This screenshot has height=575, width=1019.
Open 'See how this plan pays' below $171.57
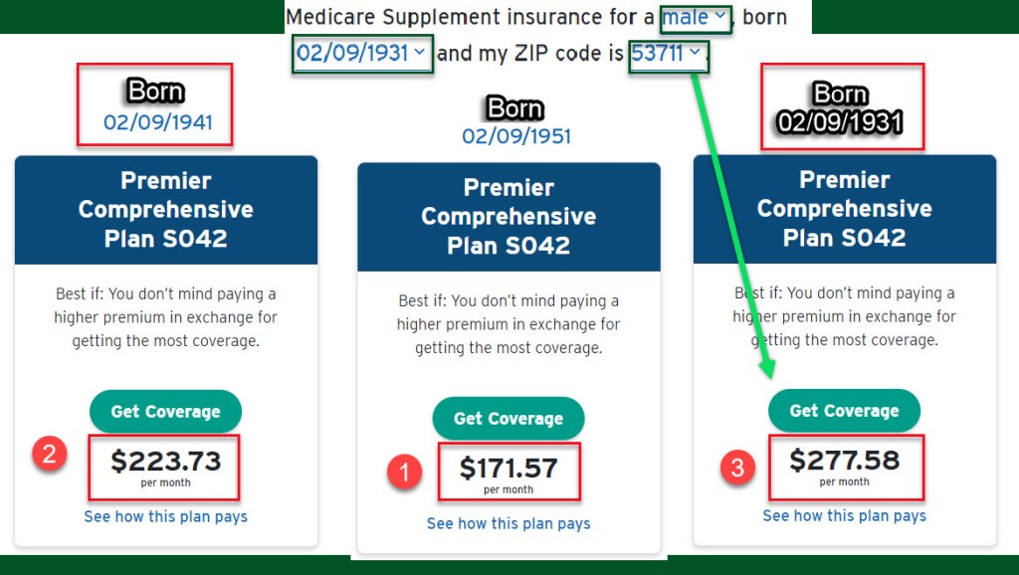click(x=509, y=523)
